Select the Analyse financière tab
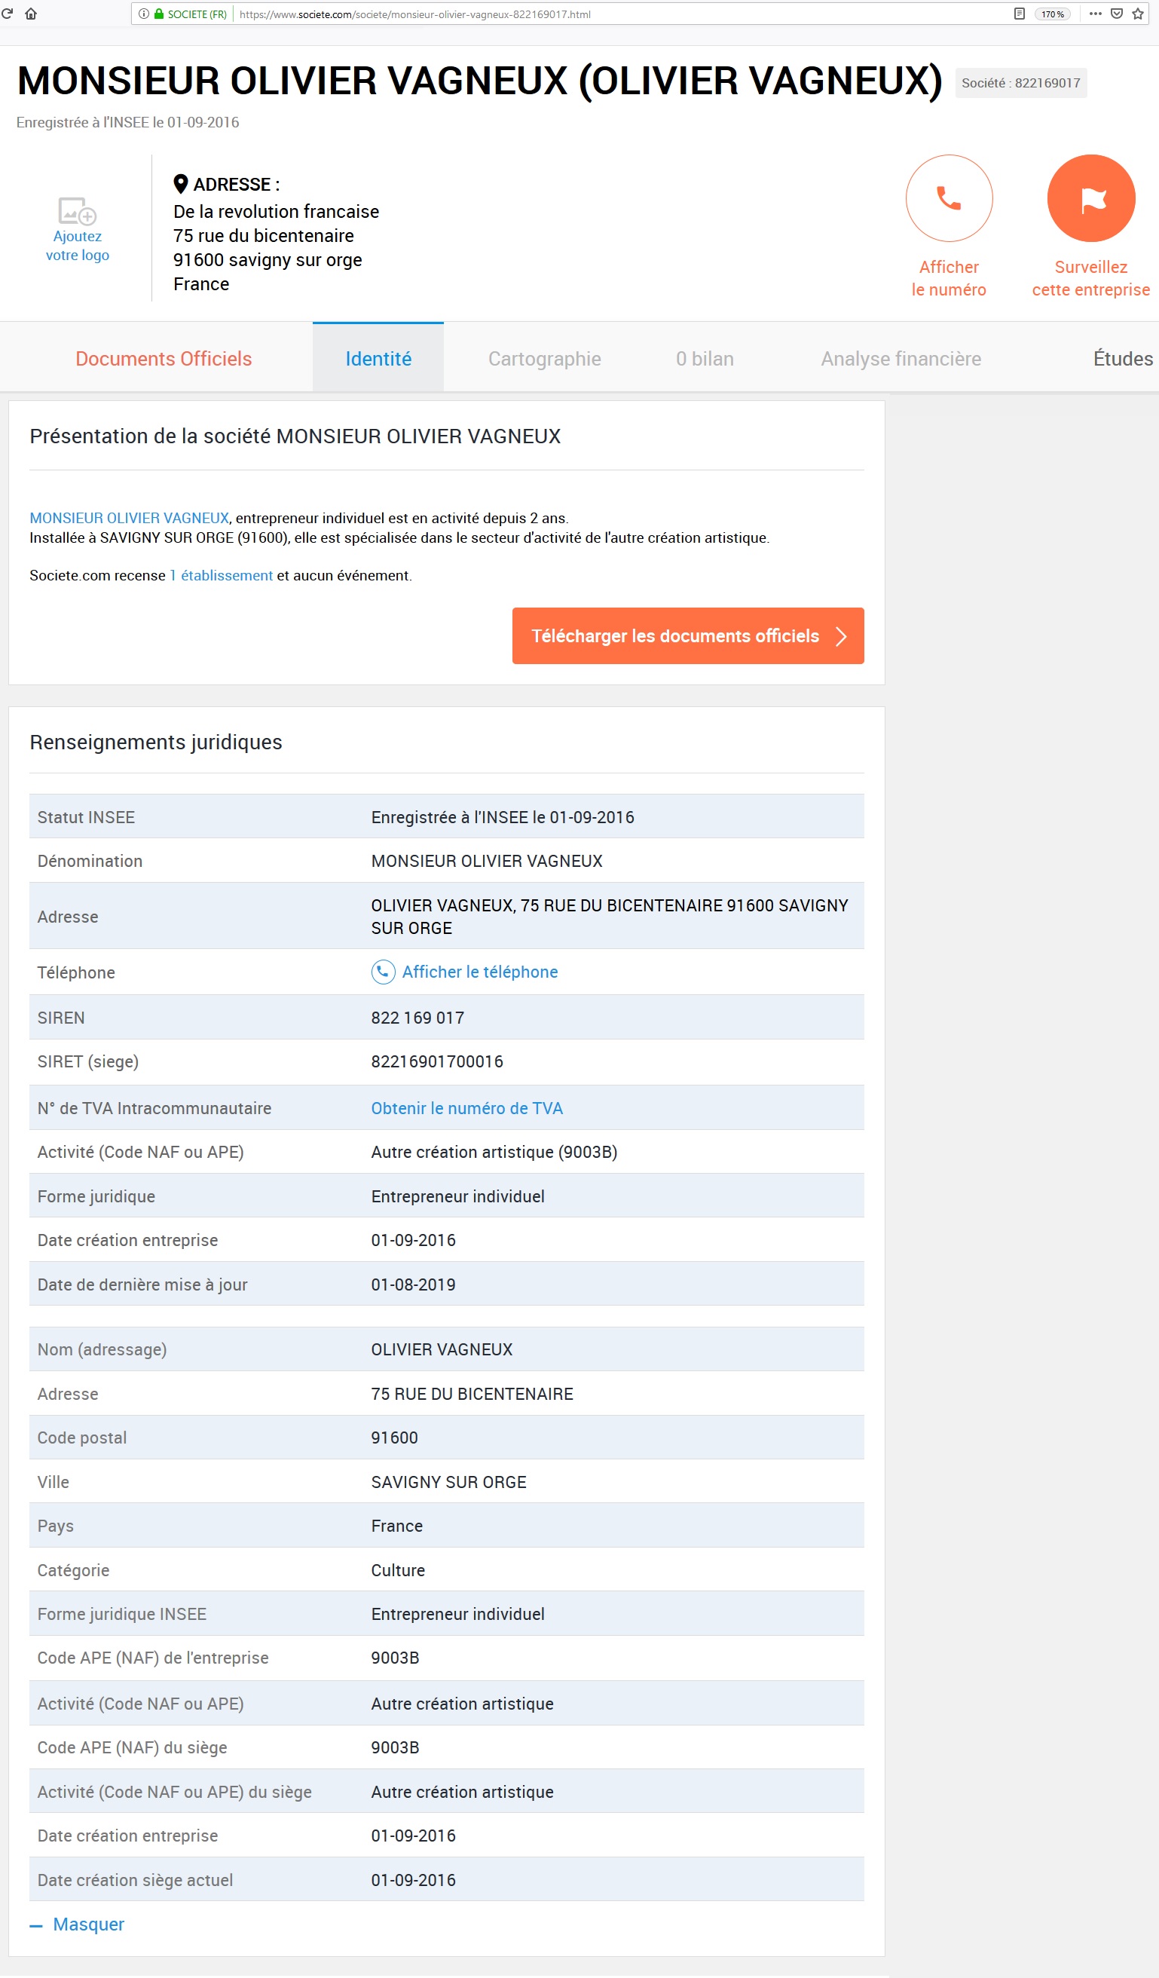 (x=901, y=359)
